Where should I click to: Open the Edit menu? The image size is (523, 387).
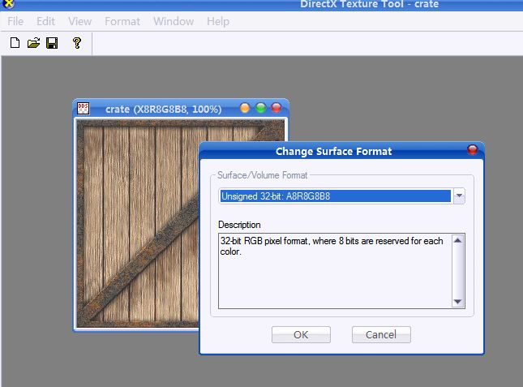click(x=45, y=21)
